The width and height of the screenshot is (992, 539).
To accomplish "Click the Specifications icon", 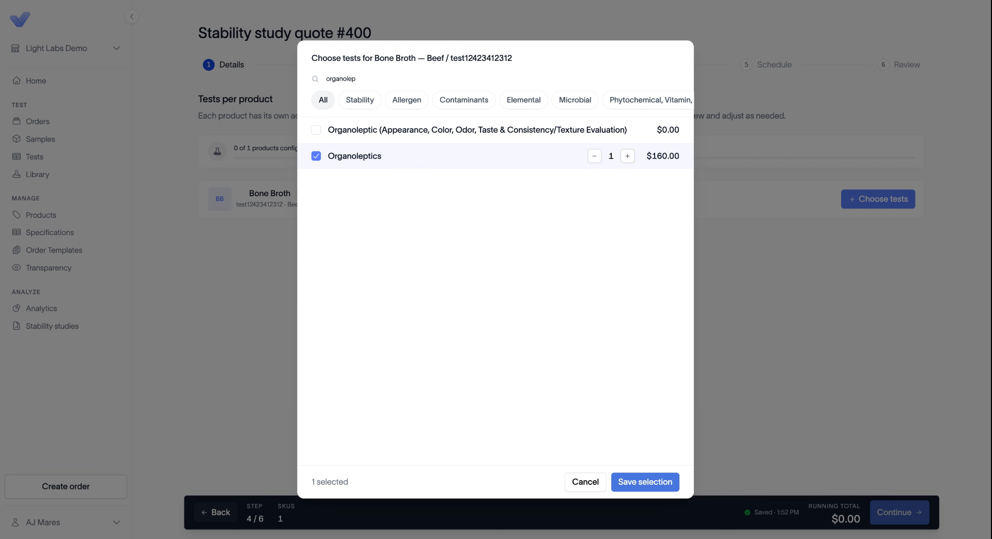I will [x=17, y=232].
